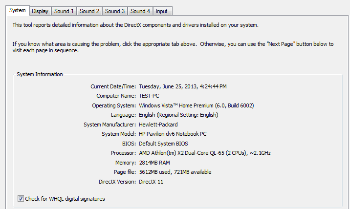View the Sound 4 tab
The width and height of the screenshot is (350, 209).
(x=140, y=11)
